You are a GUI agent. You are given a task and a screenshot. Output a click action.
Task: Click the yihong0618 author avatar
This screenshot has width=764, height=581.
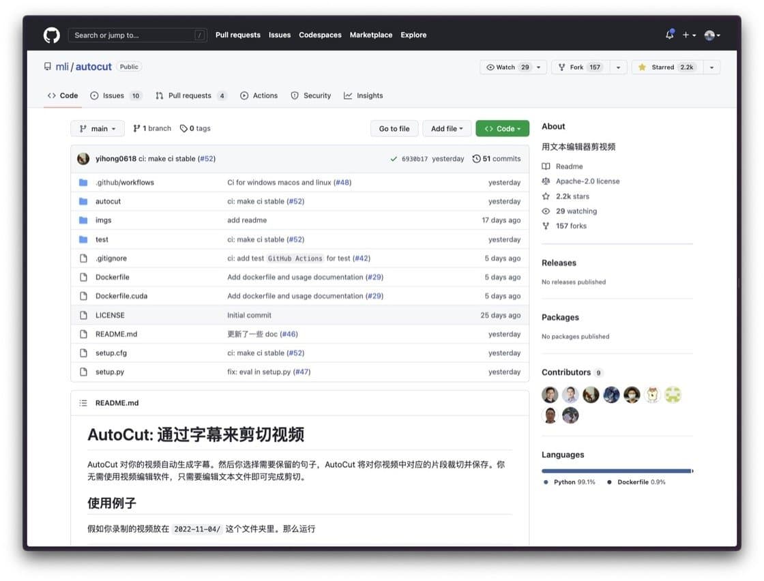(x=83, y=159)
